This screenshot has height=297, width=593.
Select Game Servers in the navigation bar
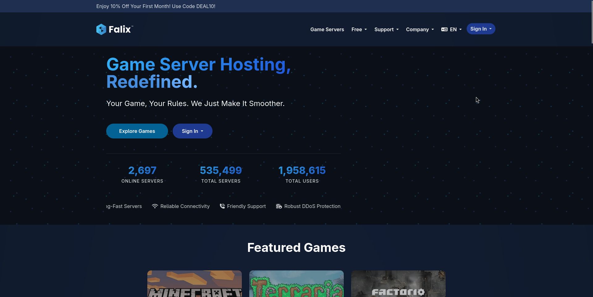[327, 30]
